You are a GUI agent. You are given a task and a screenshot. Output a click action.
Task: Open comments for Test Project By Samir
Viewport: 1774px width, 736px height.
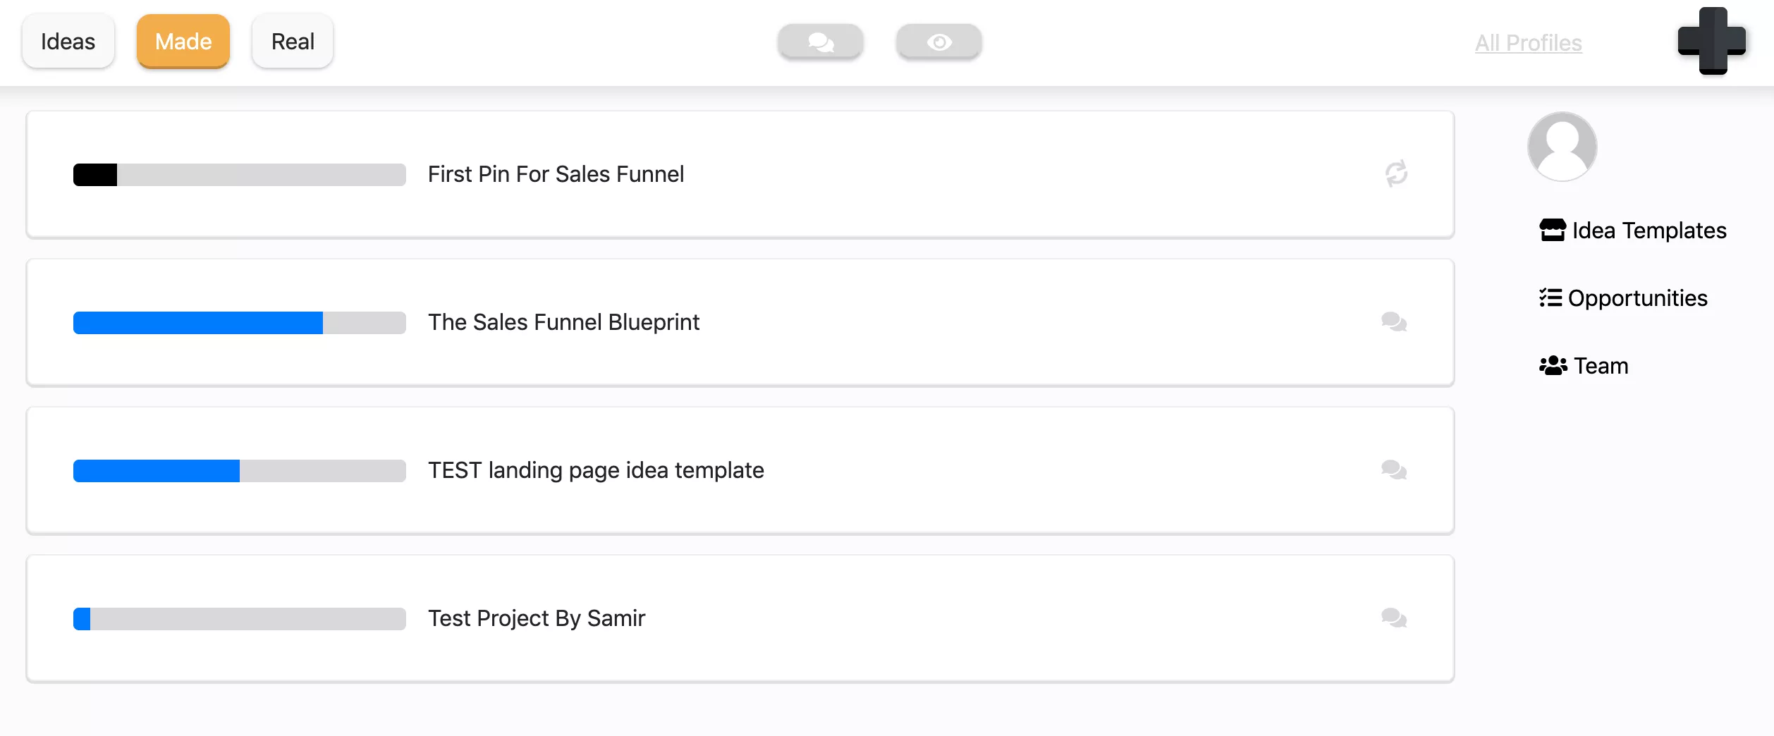(1394, 618)
